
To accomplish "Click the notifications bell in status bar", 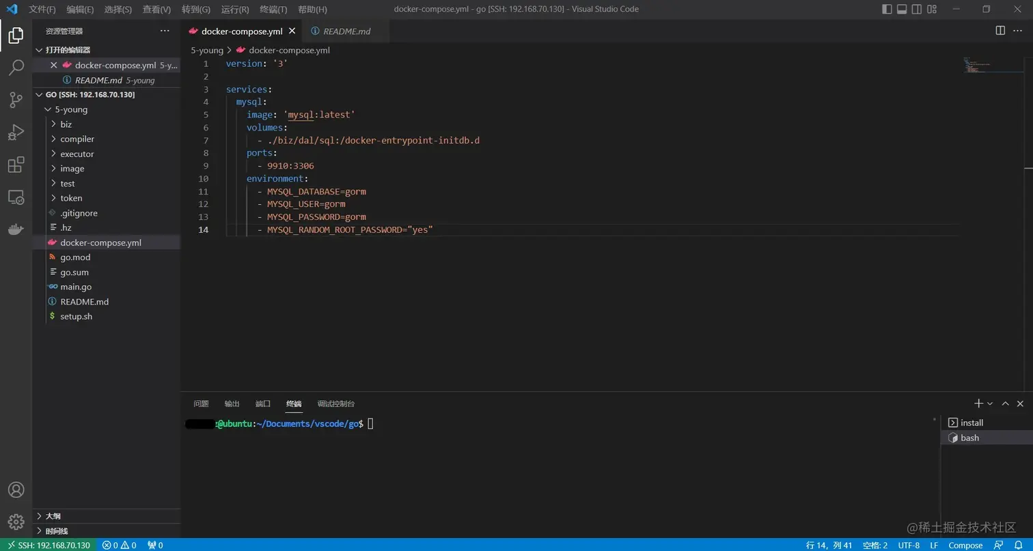I will pyautogui.click(x=1017, y=545).
